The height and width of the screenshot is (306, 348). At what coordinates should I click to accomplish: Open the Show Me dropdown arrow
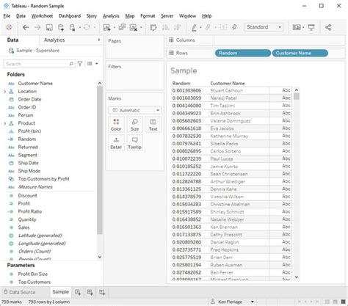[303, 27]
